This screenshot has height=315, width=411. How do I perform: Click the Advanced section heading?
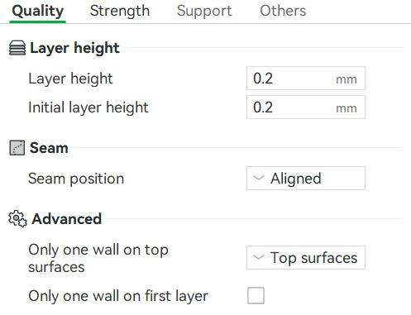[67, 219]
